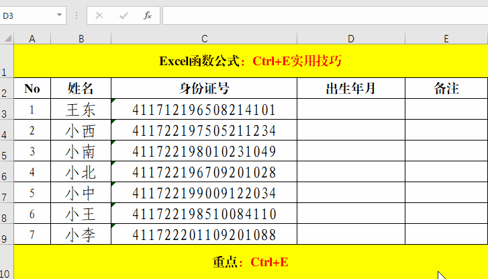Click ID cell '411722196709201028'
This screenshot has height=279, width=488.
[x=204, y=171]
